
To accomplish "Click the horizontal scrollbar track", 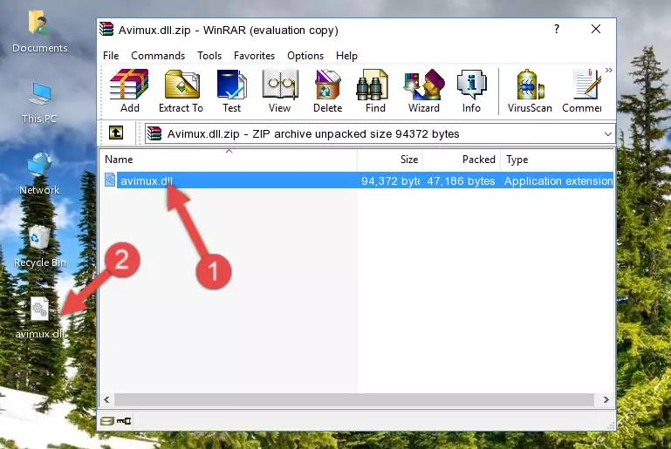I will coord(354,400).
